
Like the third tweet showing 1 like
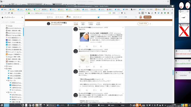click(94, 90)
